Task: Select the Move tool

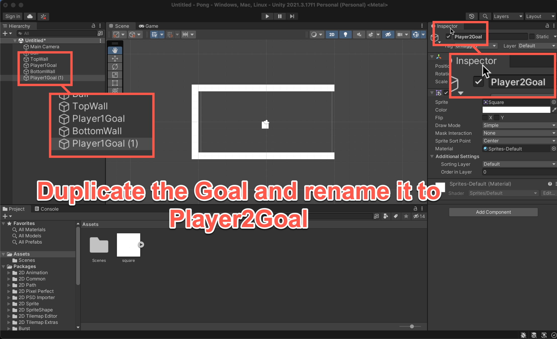Action: click(x=115, y=59)
